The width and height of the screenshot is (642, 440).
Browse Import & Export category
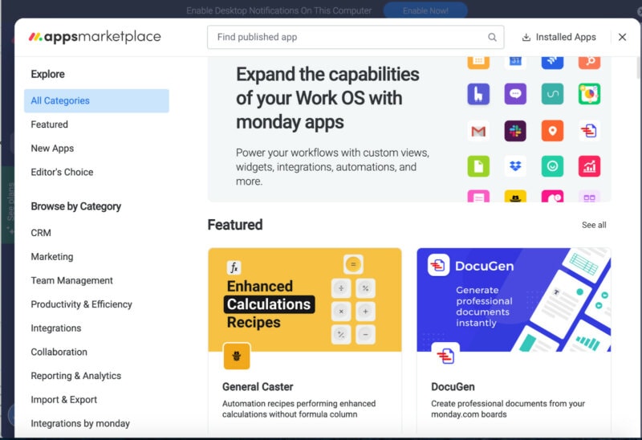(64, 399)
